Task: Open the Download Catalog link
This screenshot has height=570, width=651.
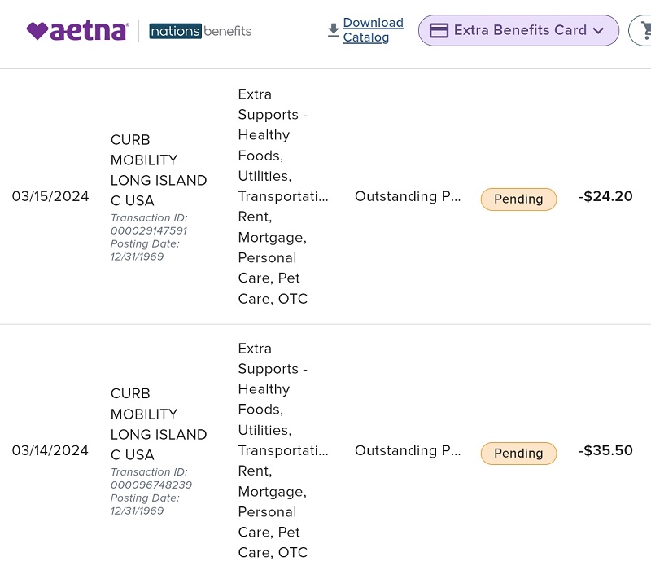Action: [374, 30]
